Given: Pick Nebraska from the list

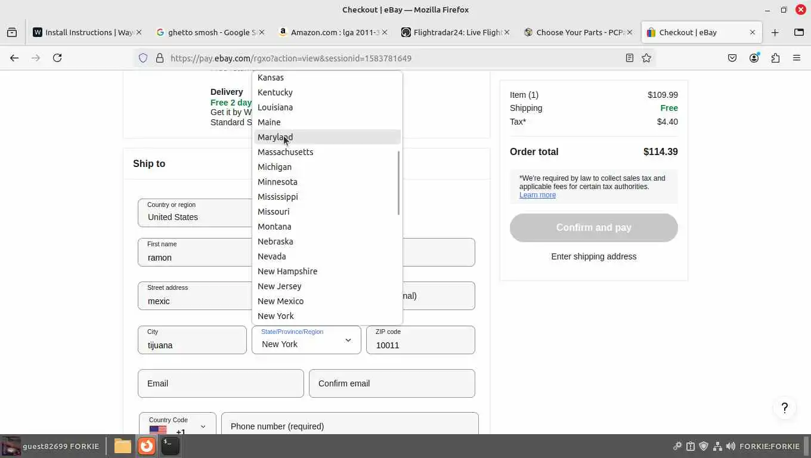Looking at the screenshot, I should click(327, 242).
